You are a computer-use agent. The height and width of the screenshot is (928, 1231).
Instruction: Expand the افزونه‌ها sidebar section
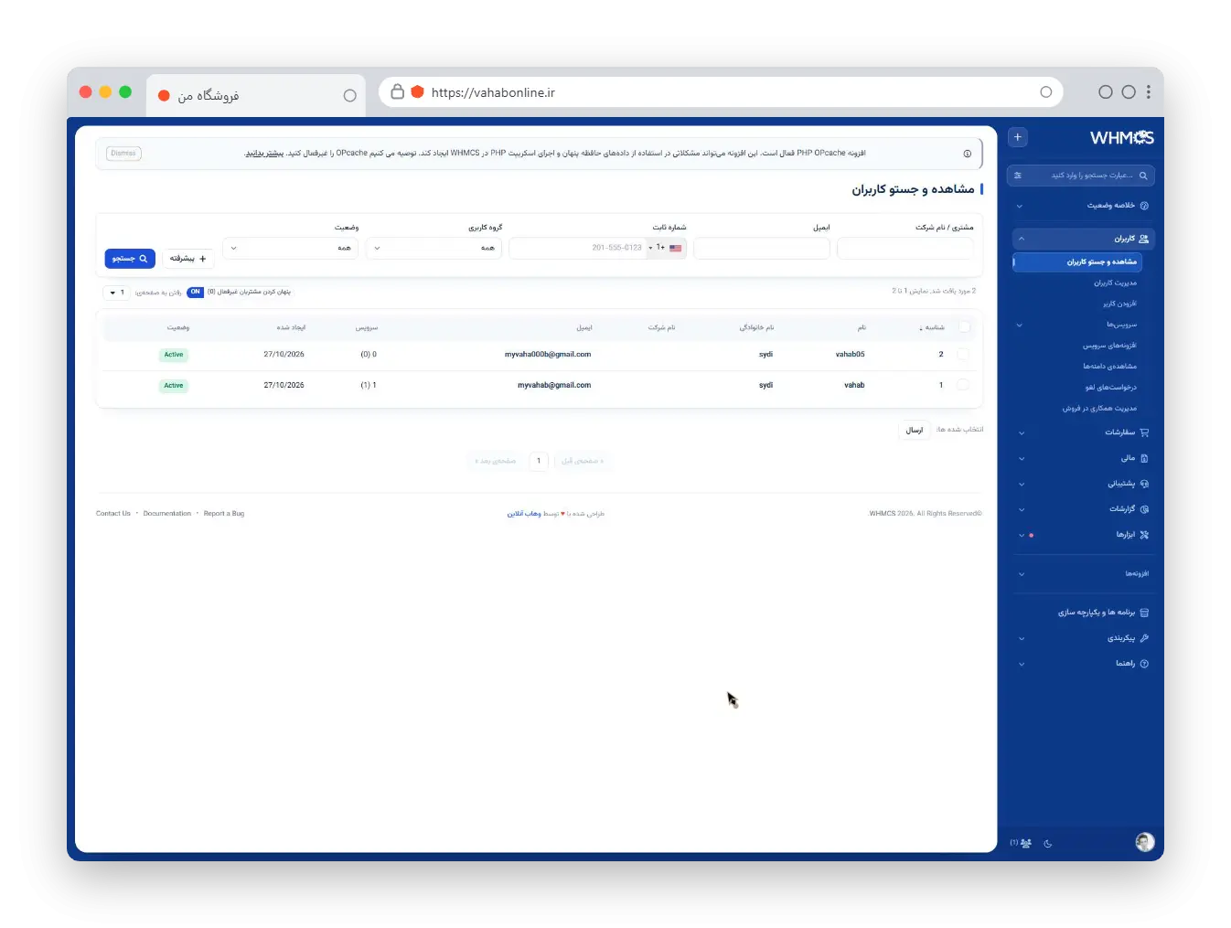click(1084, 574)
